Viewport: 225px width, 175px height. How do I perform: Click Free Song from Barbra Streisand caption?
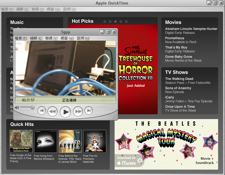44,157
